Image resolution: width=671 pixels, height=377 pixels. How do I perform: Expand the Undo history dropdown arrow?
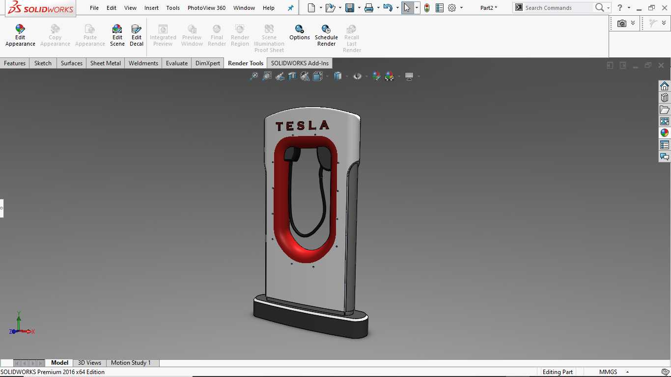coord(397,8)
